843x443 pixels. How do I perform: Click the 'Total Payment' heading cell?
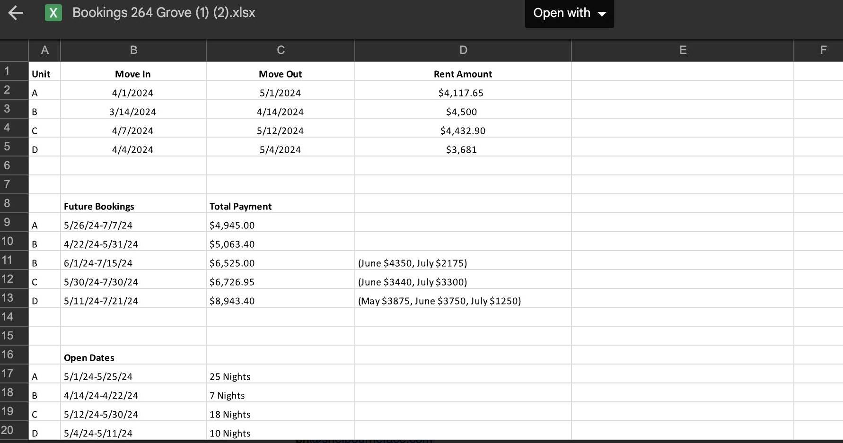(x=281, y=204)
